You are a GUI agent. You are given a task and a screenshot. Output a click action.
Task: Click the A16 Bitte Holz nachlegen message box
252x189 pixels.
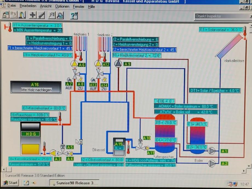click(x=36, y=87)
